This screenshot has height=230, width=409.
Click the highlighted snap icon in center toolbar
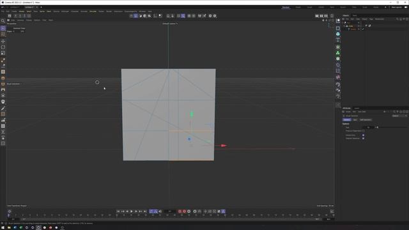(x=183, y=16)
